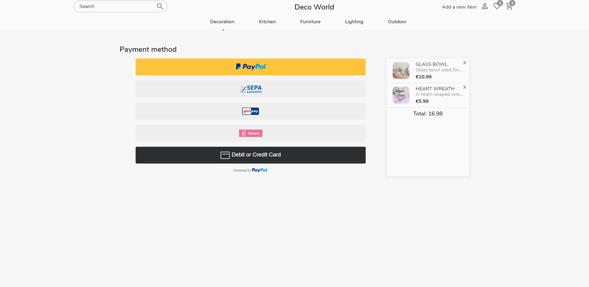Remove Heart Wreath from cart
Screen dimensions: 589x287
(465, 87)
